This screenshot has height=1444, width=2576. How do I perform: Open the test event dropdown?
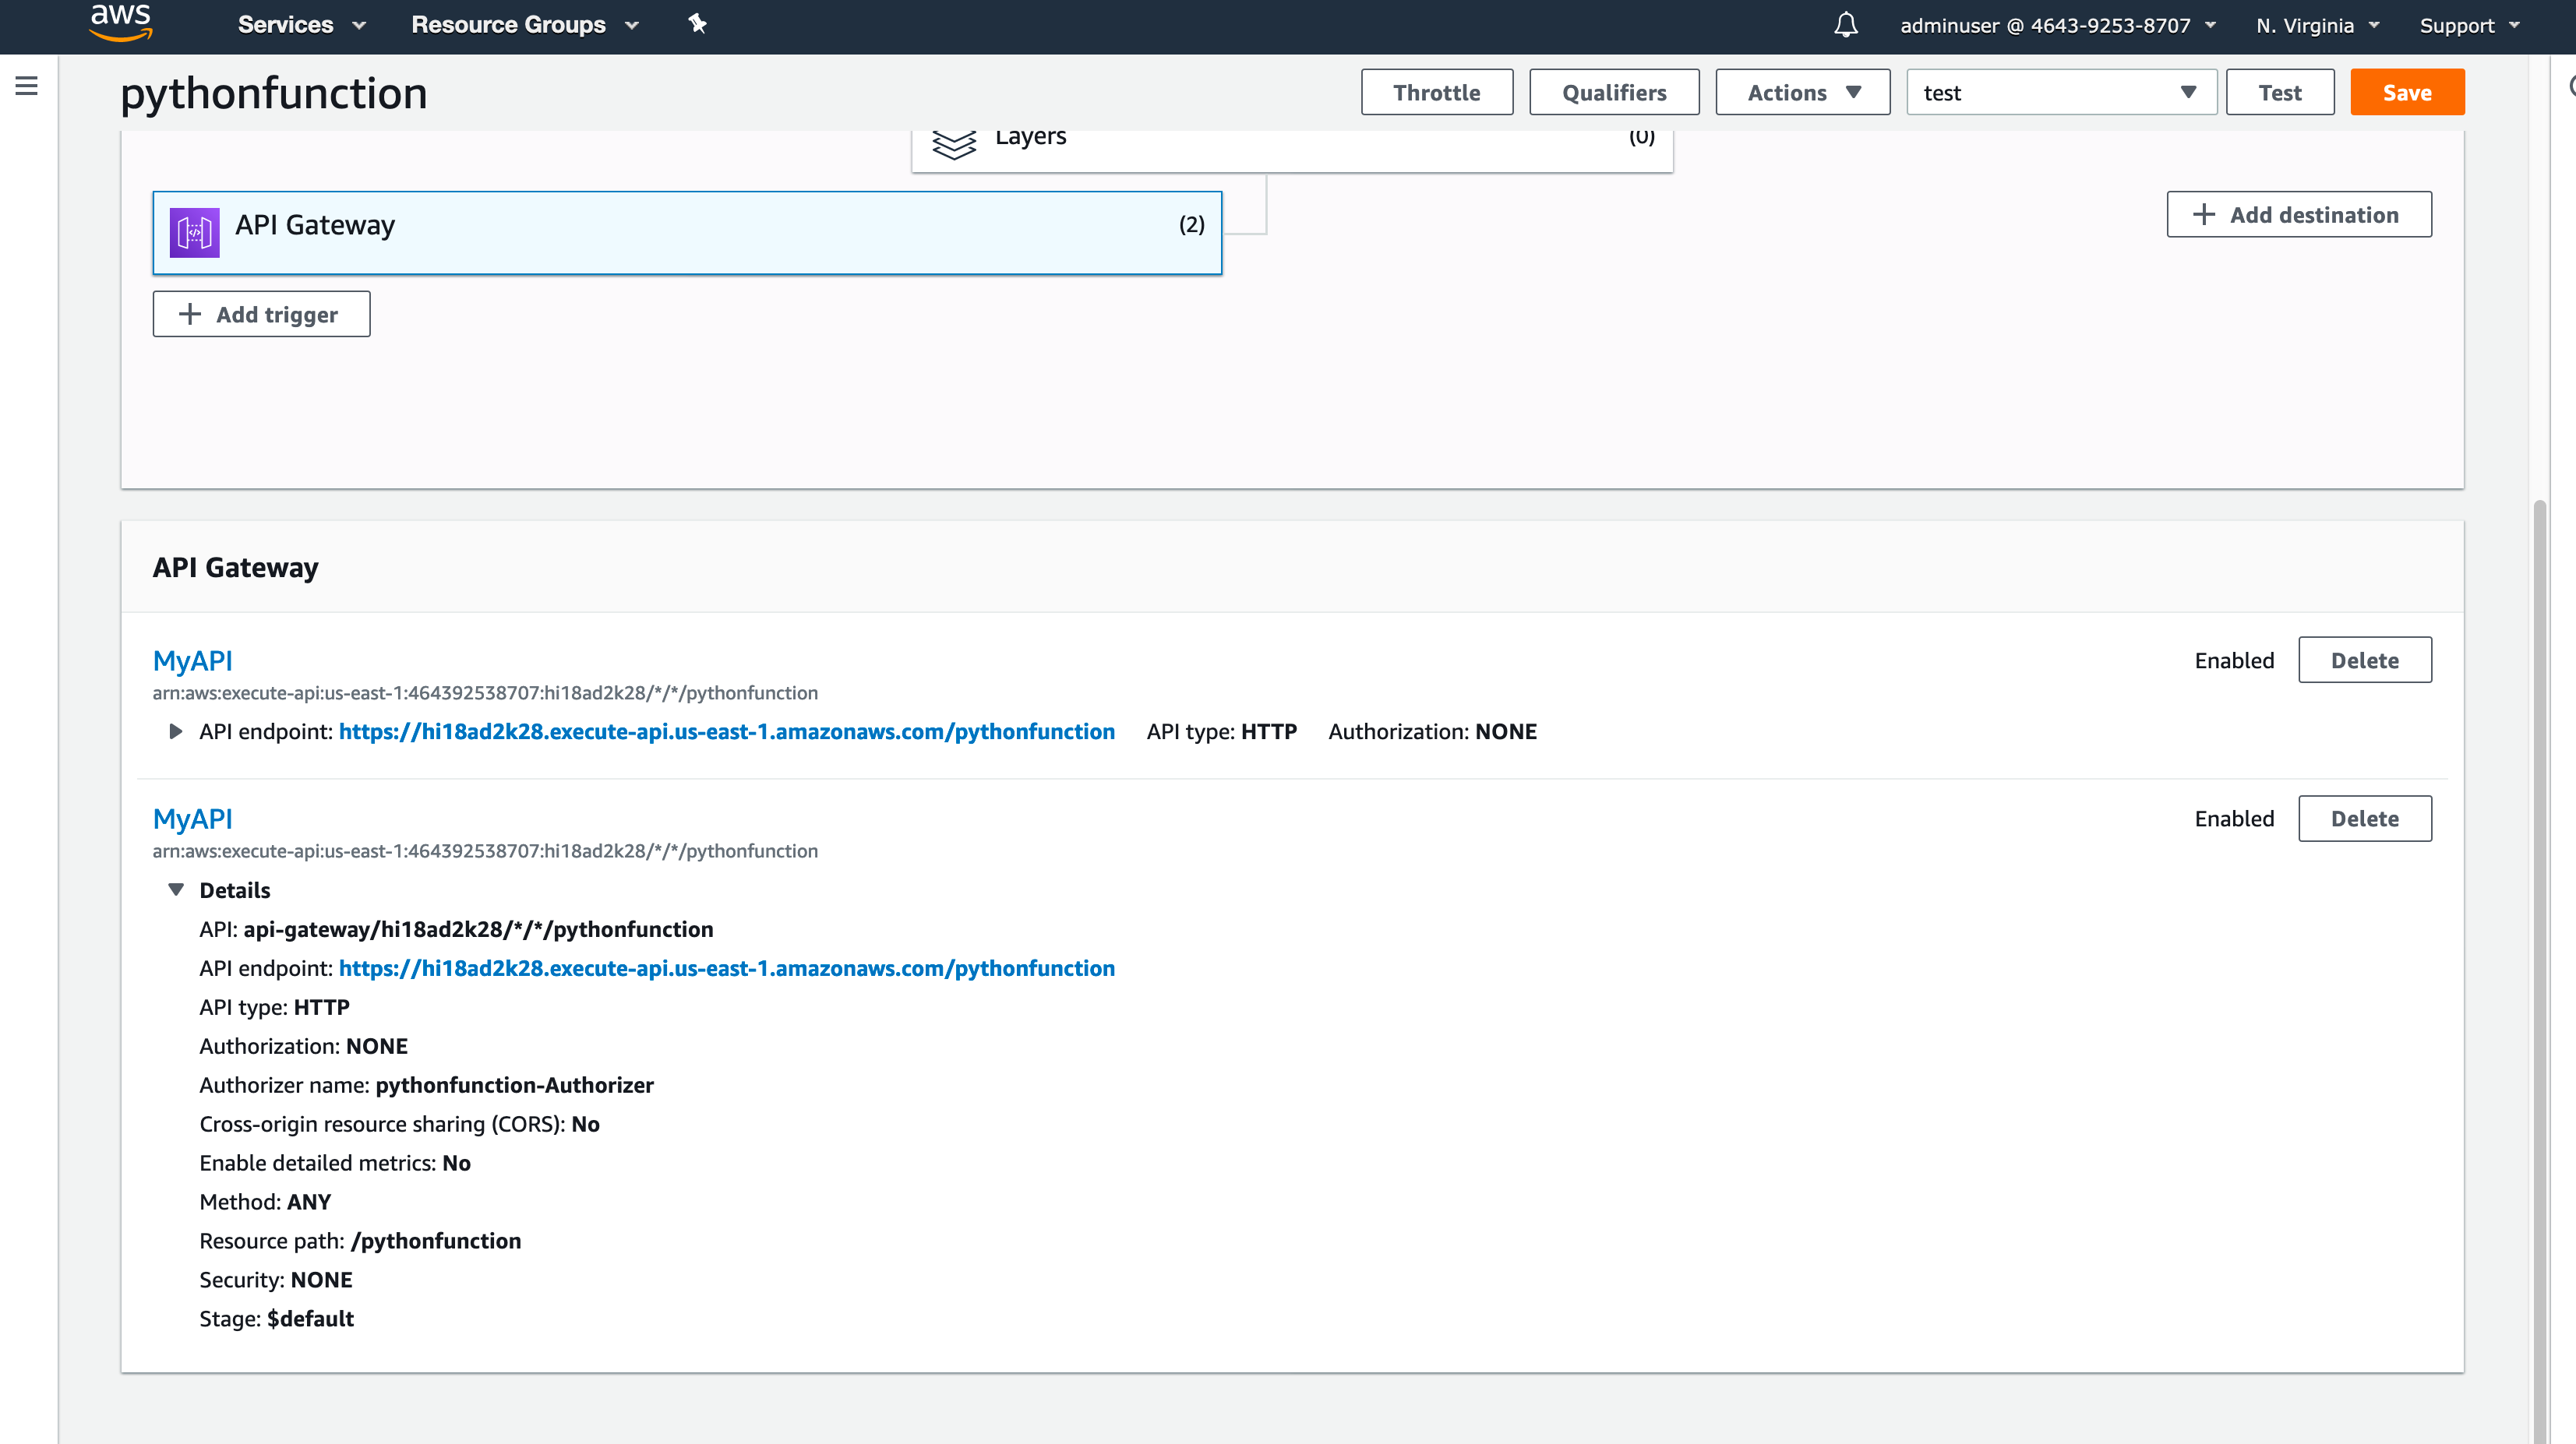point(2060,92)
